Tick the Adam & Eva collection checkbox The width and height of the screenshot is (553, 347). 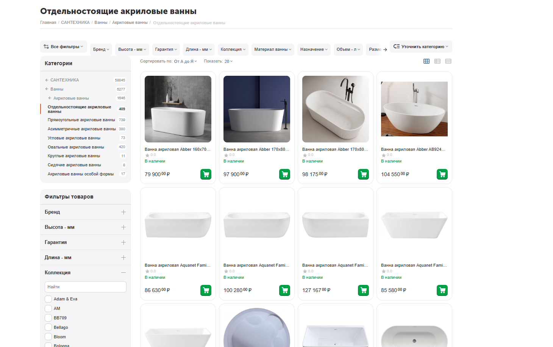[48, 299]
